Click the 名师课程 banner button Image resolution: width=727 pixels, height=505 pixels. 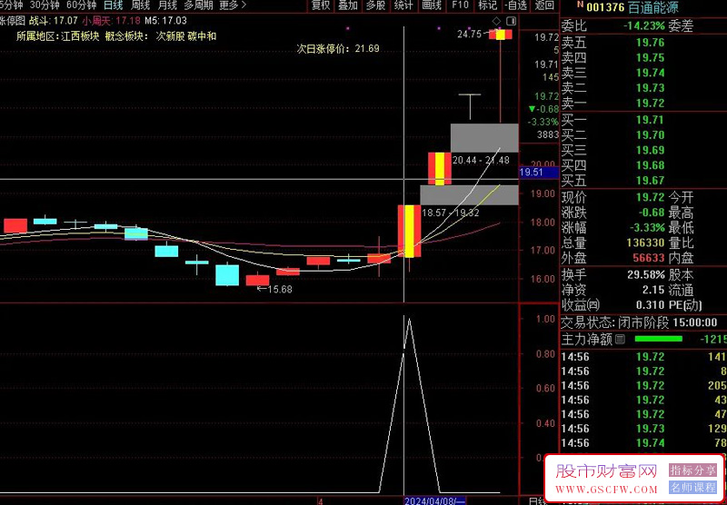pos(692,487)
